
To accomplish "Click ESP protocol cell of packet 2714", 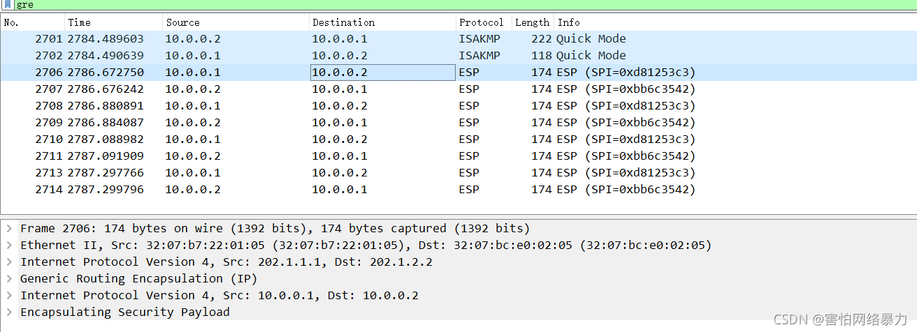I will pyautogui.click(x=469, y=190).
